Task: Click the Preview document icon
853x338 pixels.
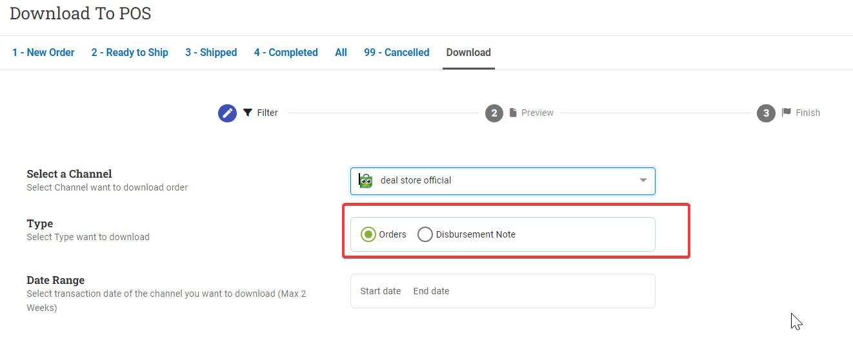Action: pos(513,113)
